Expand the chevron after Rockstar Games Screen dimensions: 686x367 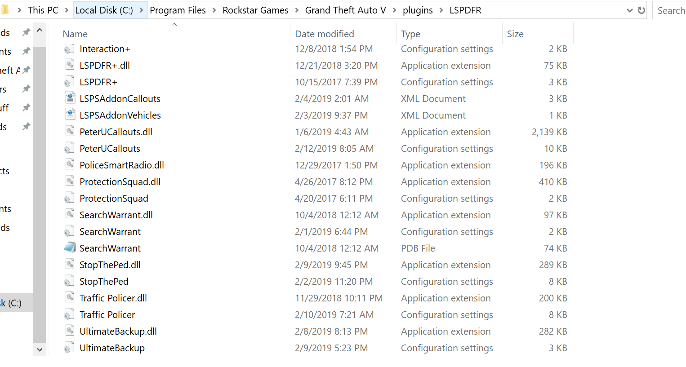coord(297,10)
